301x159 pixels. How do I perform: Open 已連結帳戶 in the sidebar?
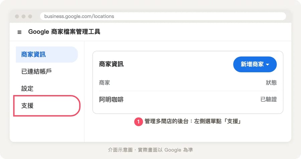pos(36,72)
